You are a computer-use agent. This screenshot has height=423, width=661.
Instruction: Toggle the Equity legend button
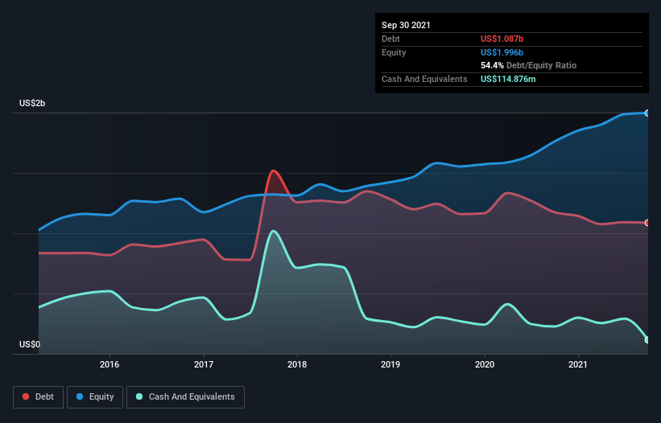coord(95,397)
